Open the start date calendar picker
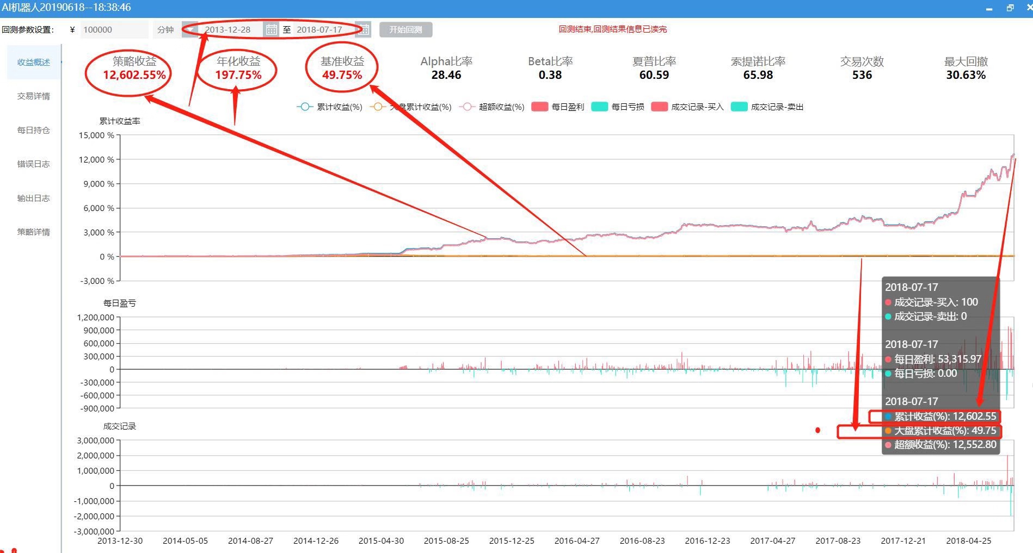 click(271, 29)
